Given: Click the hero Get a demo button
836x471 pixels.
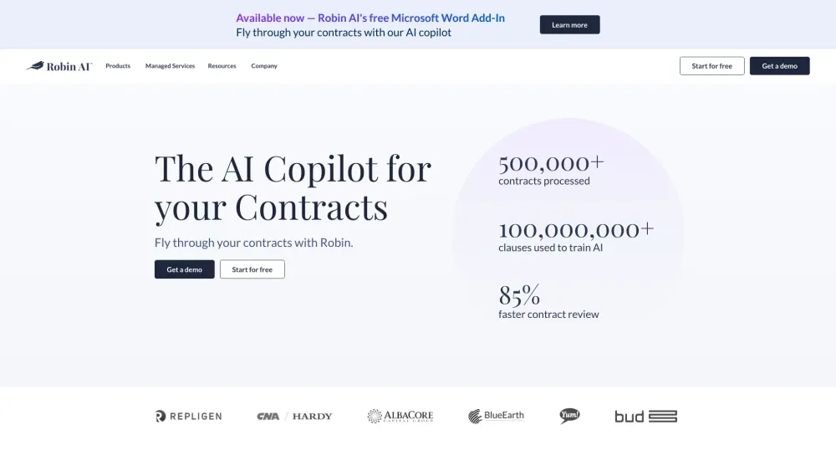Looking at the screenshot, I should pyautogui.click(x=185, y=269).
